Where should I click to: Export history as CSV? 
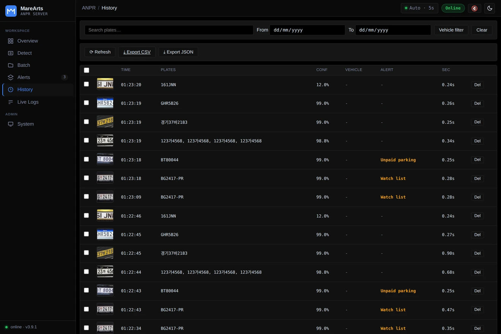pos(137,52)
